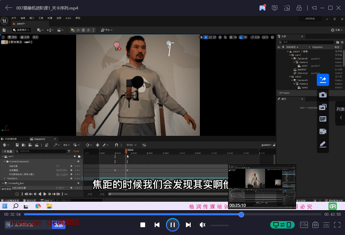The height and width of the screenshot is (235, 345).
Task: Click the blue share button in side toolbar
Action: tap(323, 80)
